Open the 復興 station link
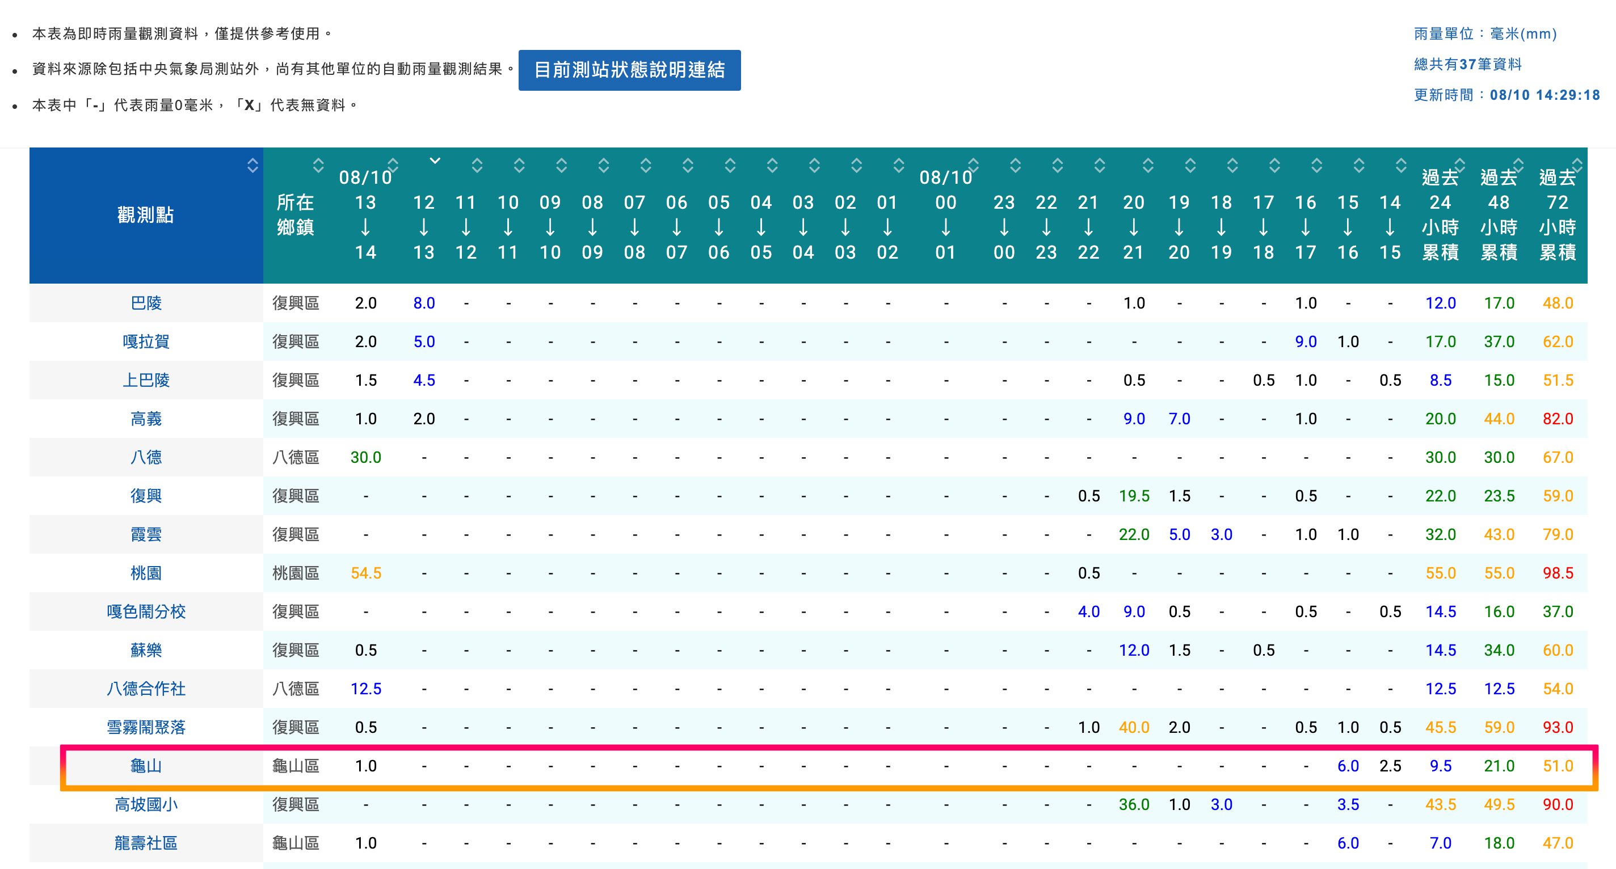The image size is (1616, 869). tap(146, 496)
